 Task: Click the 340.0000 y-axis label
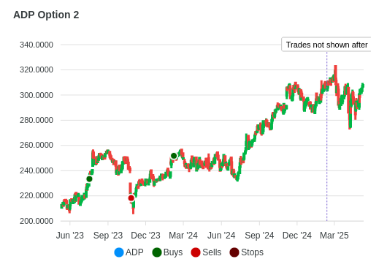point(37,45)
